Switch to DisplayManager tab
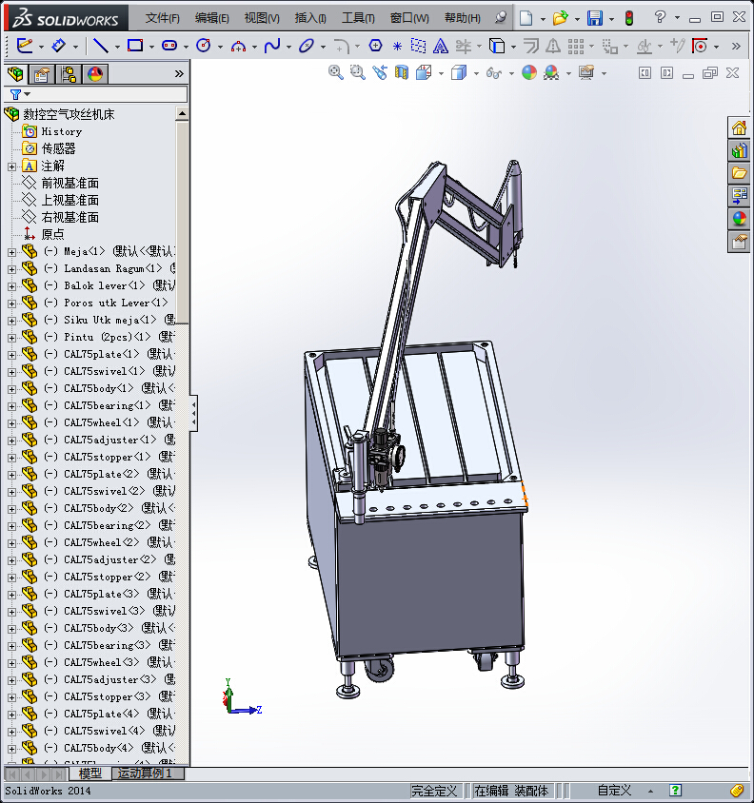This screenshot has width=754, height=803. point(95,74)
